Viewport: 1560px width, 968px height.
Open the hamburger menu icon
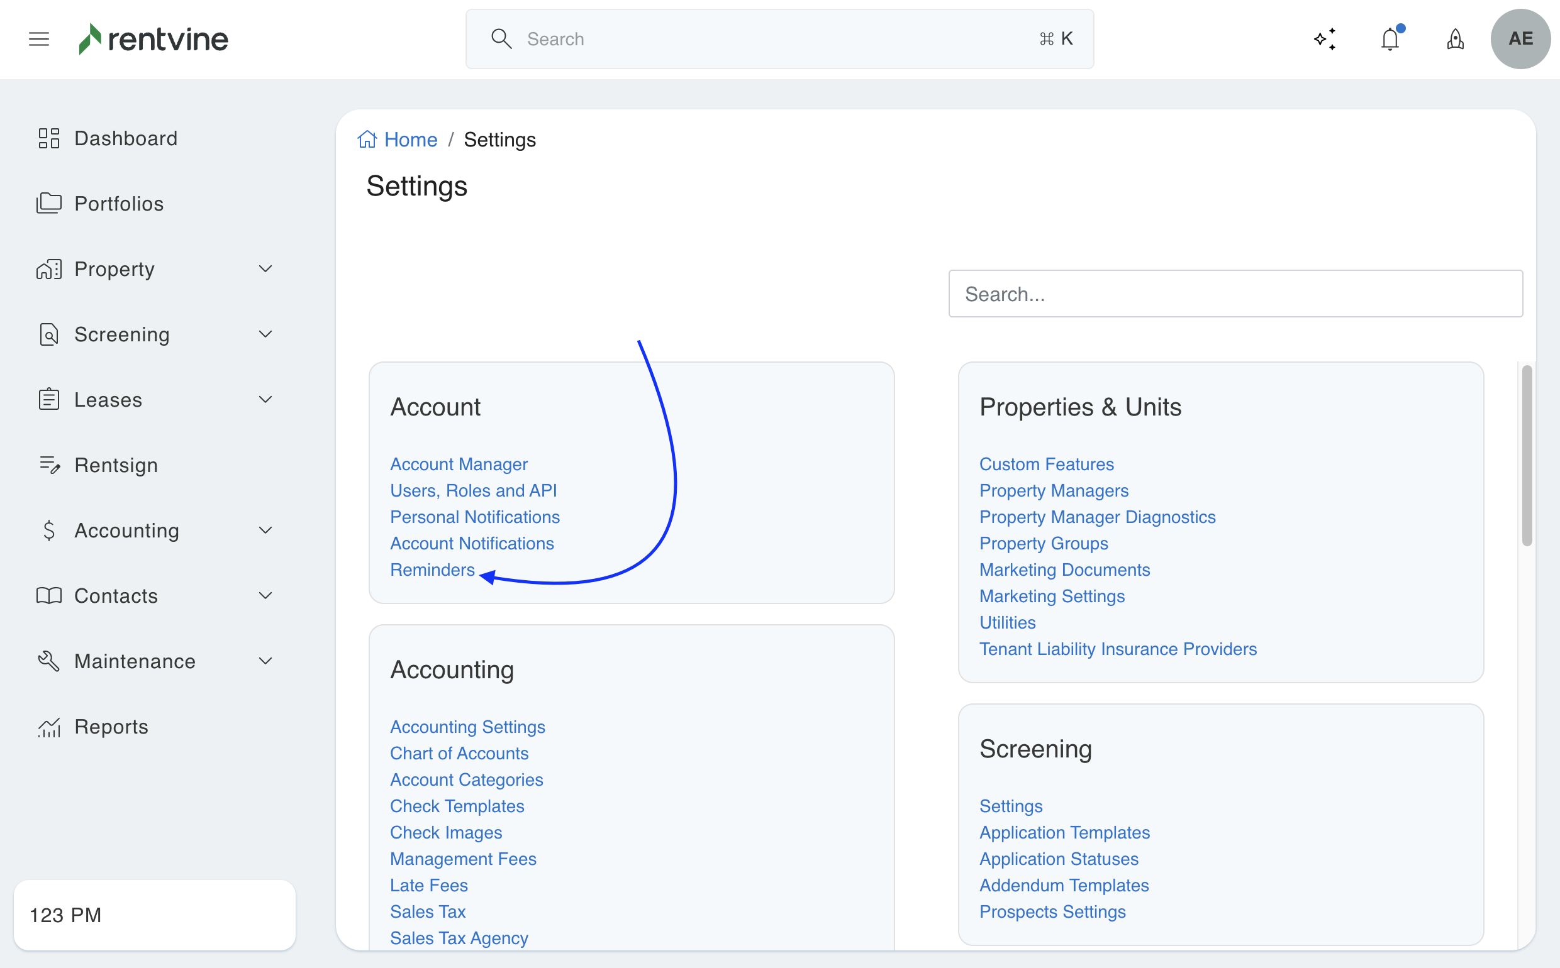[x=39, y=39]
